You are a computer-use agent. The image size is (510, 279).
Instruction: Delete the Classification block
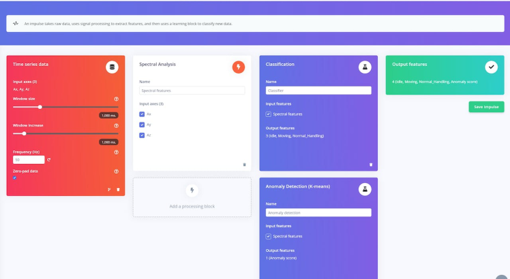tap(371, 165)
